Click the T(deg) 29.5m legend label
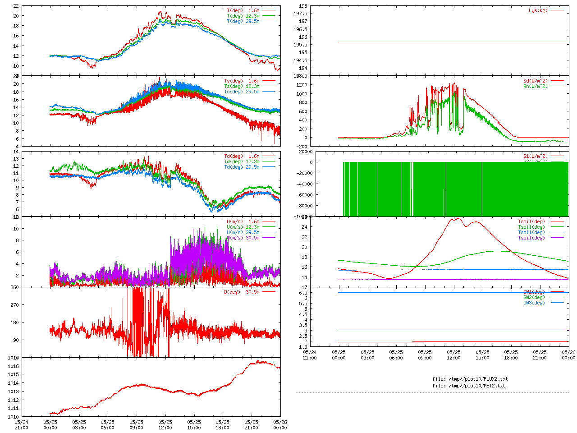The width and height of the screenshot is (577, 433). [243, 21]
